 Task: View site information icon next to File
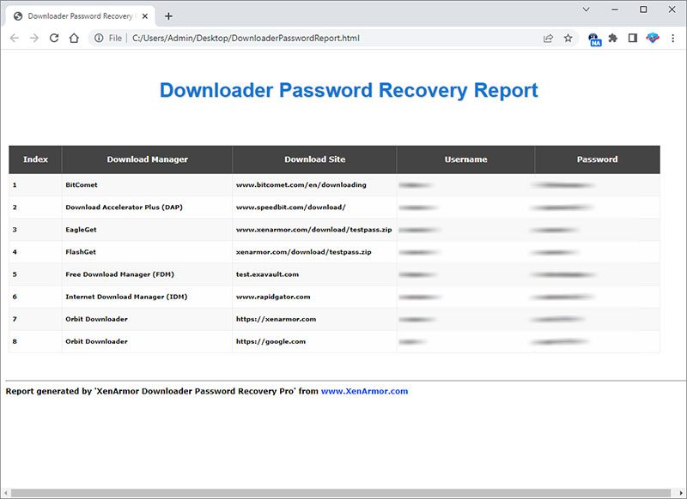pyautogui.click(x=99, y=38)
